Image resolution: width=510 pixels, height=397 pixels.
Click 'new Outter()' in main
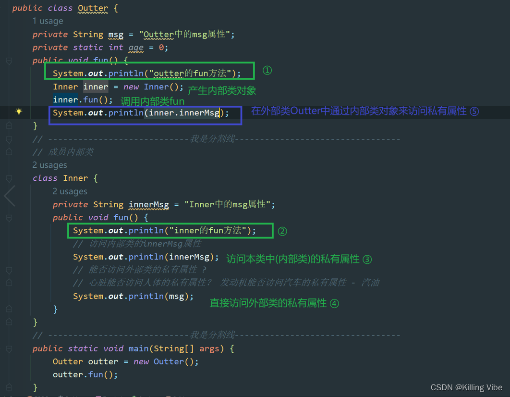164,362
